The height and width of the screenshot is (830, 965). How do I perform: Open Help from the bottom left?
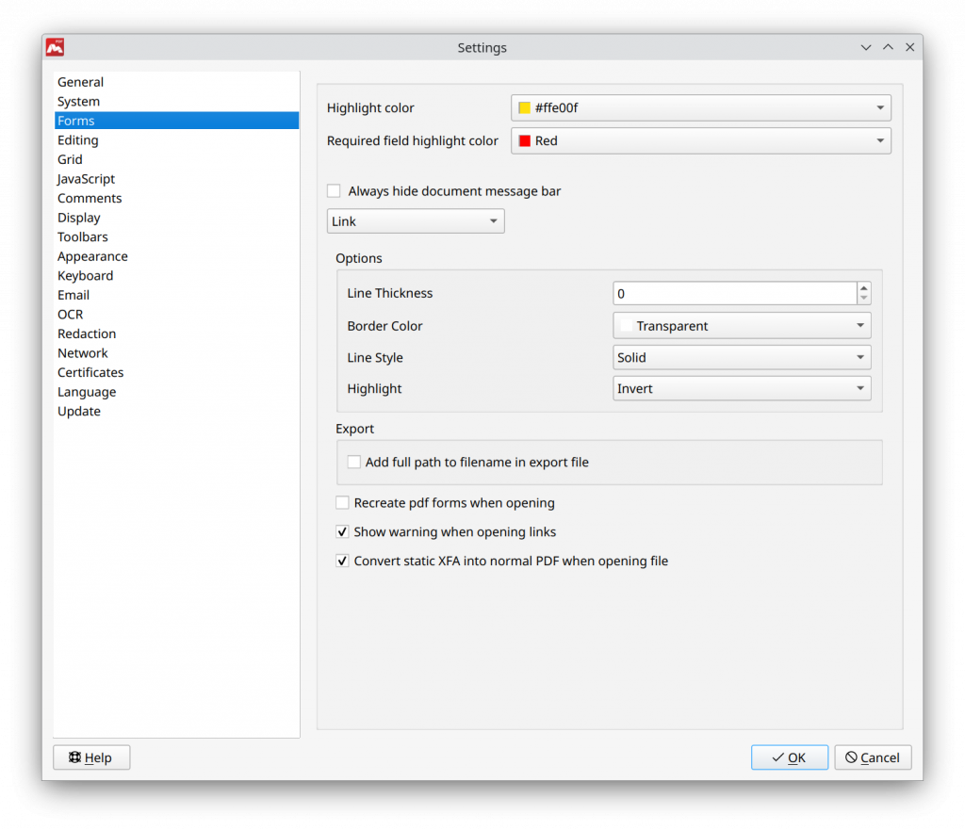(90, 757)
